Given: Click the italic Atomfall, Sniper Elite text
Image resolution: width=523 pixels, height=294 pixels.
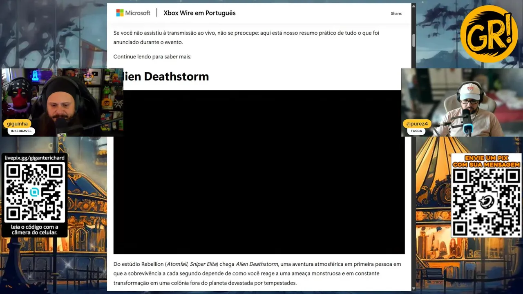Looking at the screenshot, I should (192, 264).
